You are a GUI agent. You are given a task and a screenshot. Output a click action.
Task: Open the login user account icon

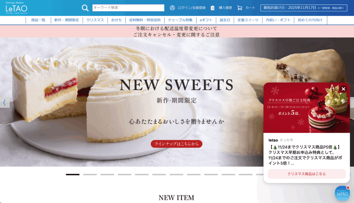pyautogui.click(x=172, y=8)
